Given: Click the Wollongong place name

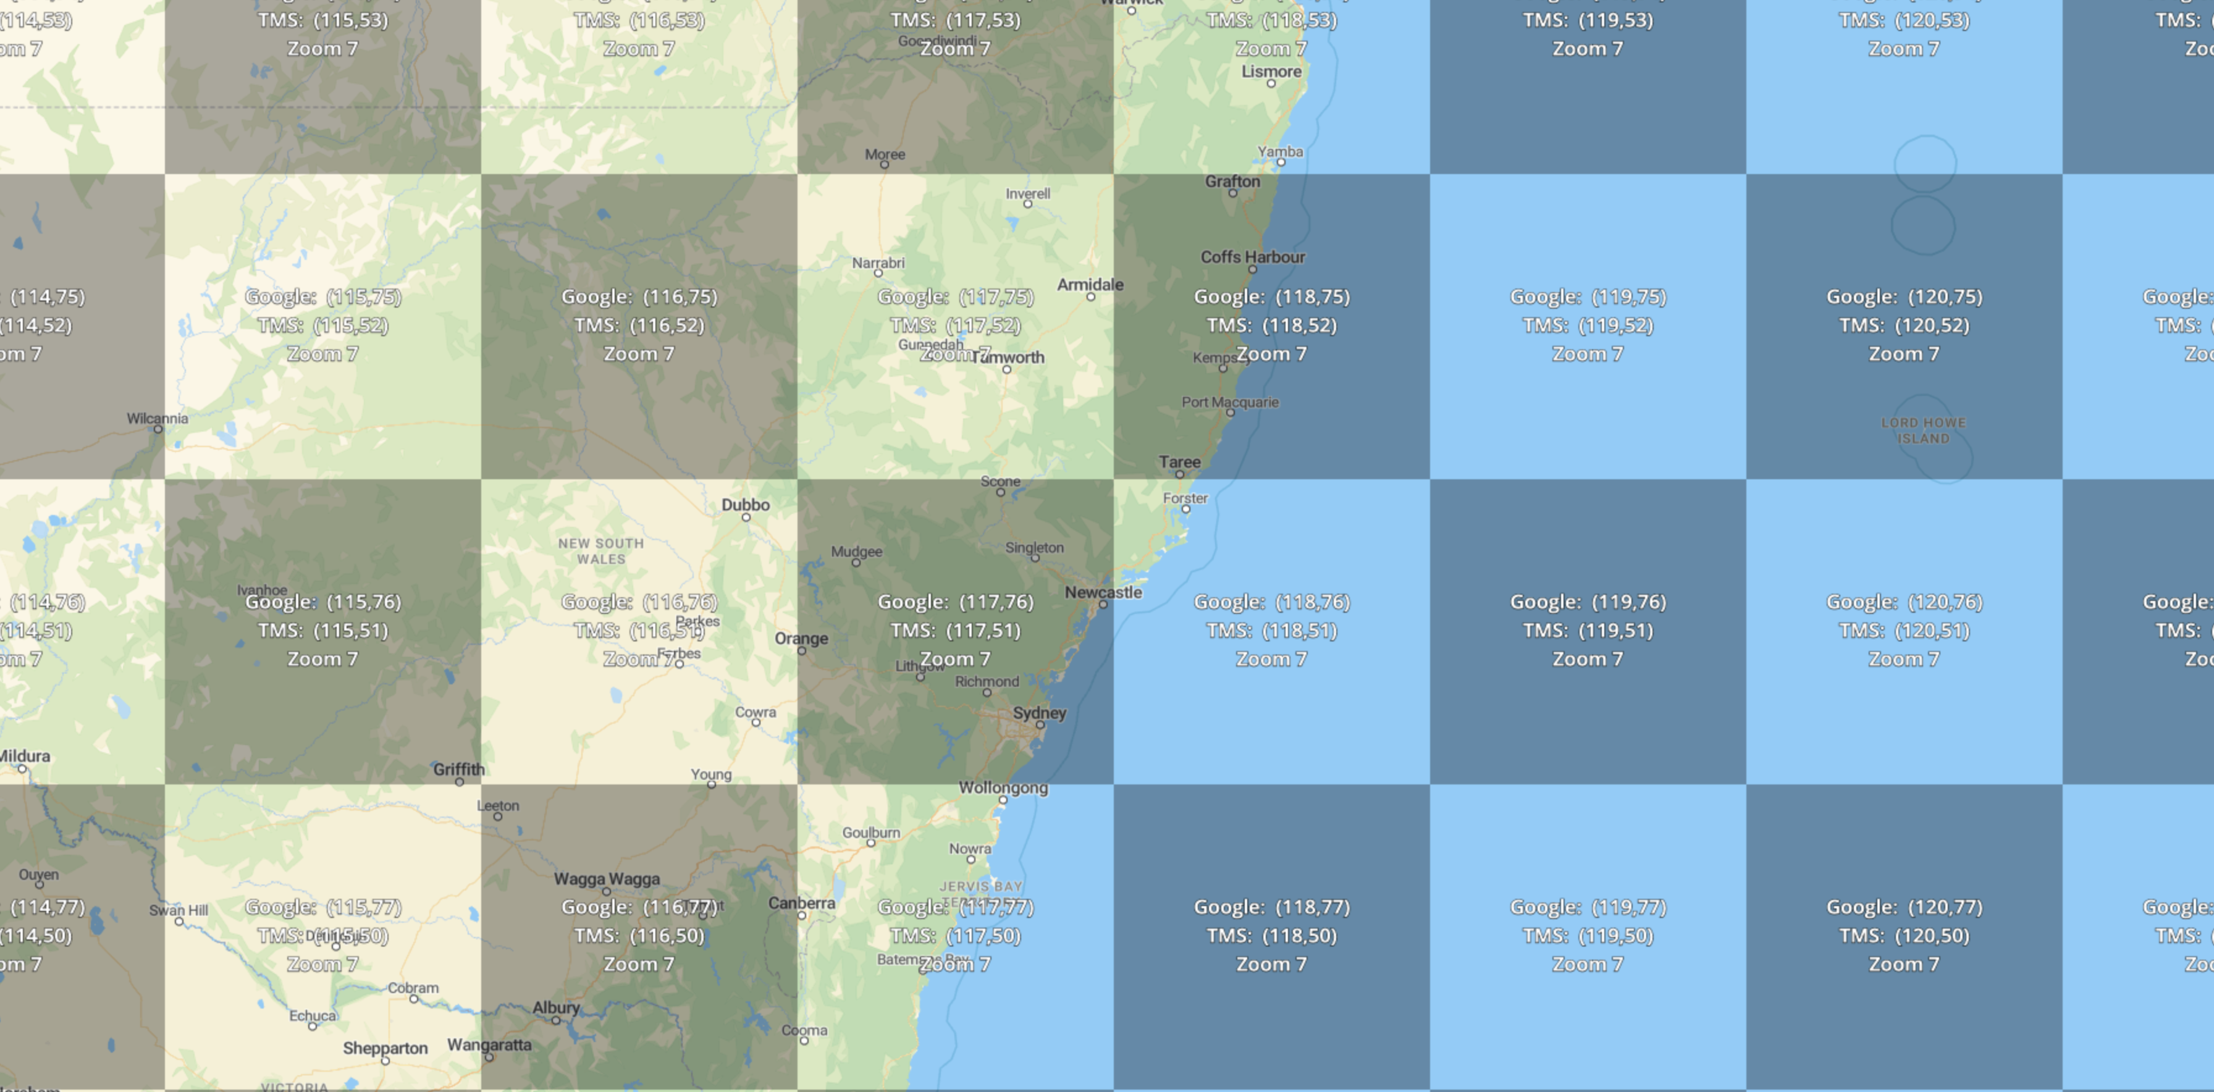Looking at the screenshot, I should pos(1003,788).
